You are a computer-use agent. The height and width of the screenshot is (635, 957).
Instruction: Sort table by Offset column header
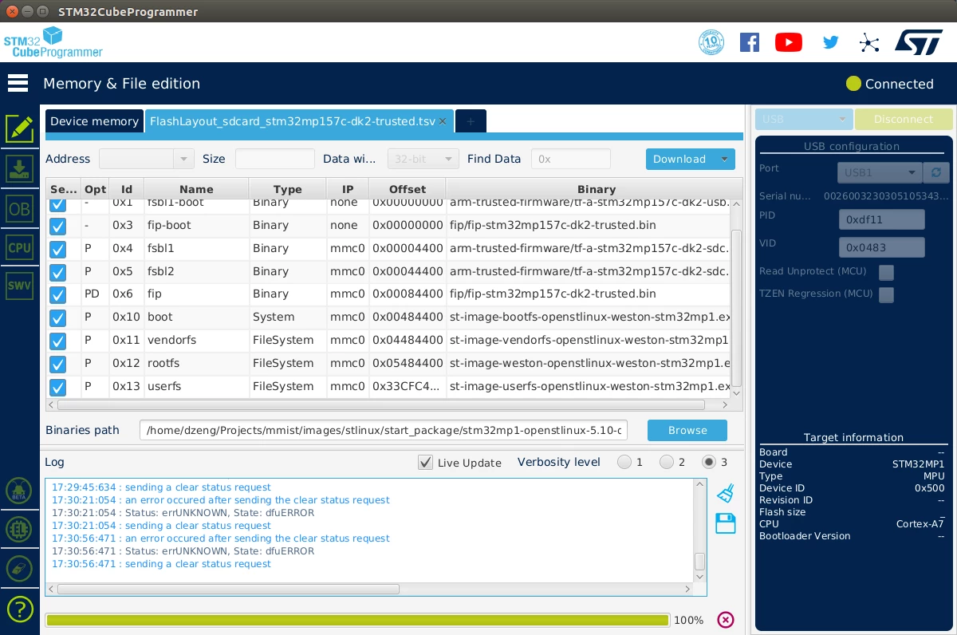[408, 189]
